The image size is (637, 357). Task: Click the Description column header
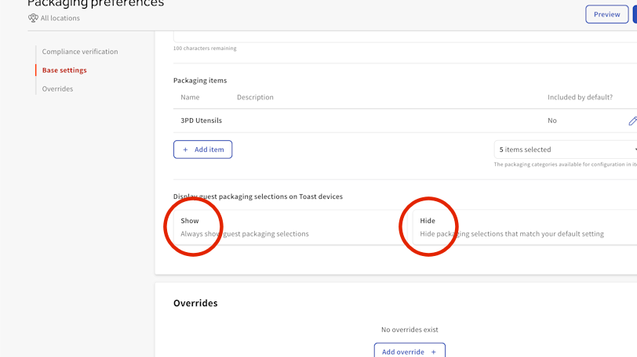[255, 98]
